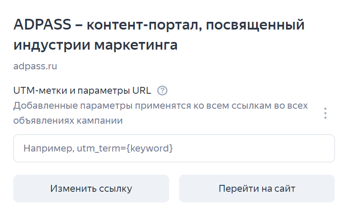Focus the UTM parameters input field
Screen dimensions: 352x211
[x=174, y=149]
